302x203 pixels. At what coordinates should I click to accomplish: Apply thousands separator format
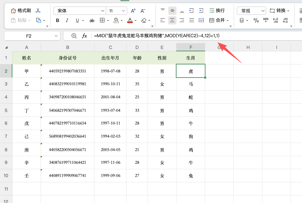pos(266,20)
